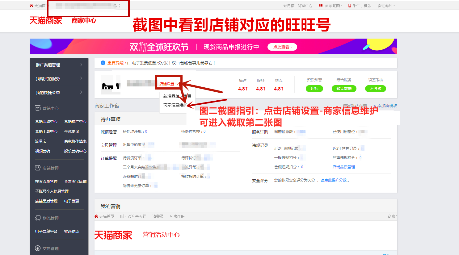This screenshot has height=255, width=459.
Task: Select the 交易管理 yen icon
Action: click(x=38, y=248)
